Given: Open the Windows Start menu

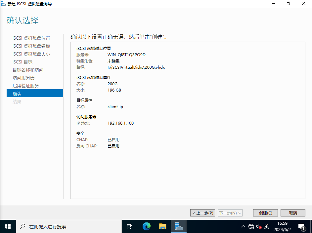Looking at the screenshot, I should coord(8,226).
